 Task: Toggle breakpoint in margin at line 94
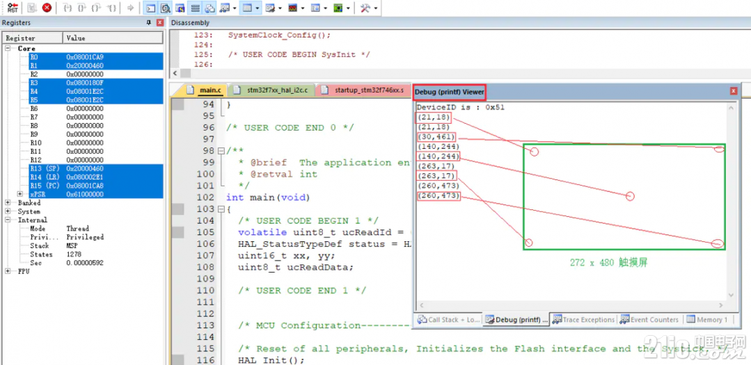pyautogui.click(x=177, y=104)
